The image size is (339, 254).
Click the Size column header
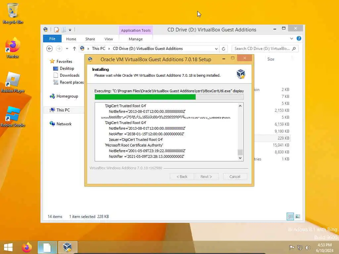(271, 59)
